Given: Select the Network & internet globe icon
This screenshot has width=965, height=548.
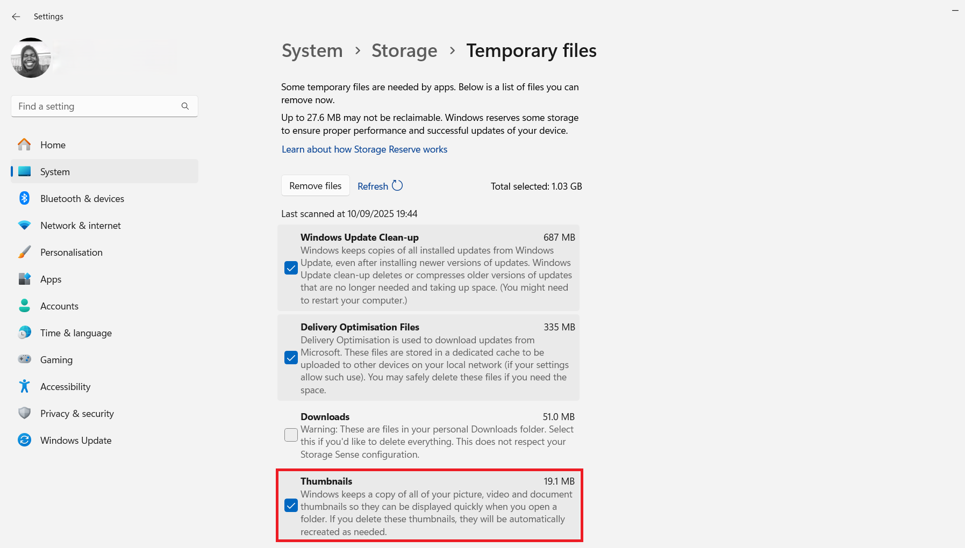Looking at the screenshot, I should pyautogui.click(x=25, y=225).
